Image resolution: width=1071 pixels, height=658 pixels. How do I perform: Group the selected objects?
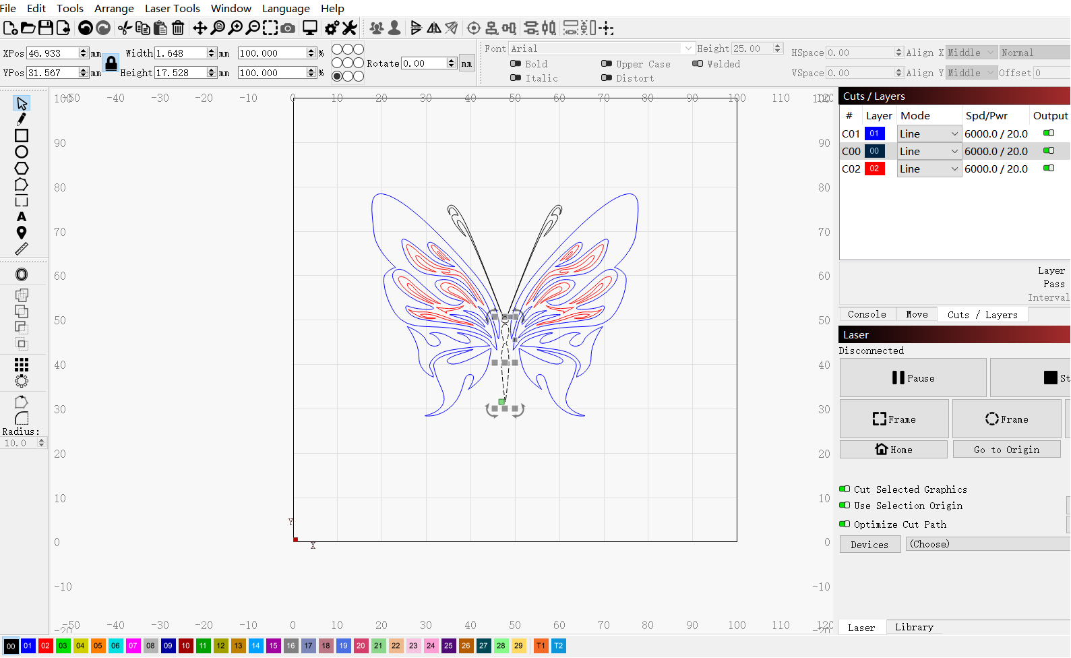[x=377, y=28]
